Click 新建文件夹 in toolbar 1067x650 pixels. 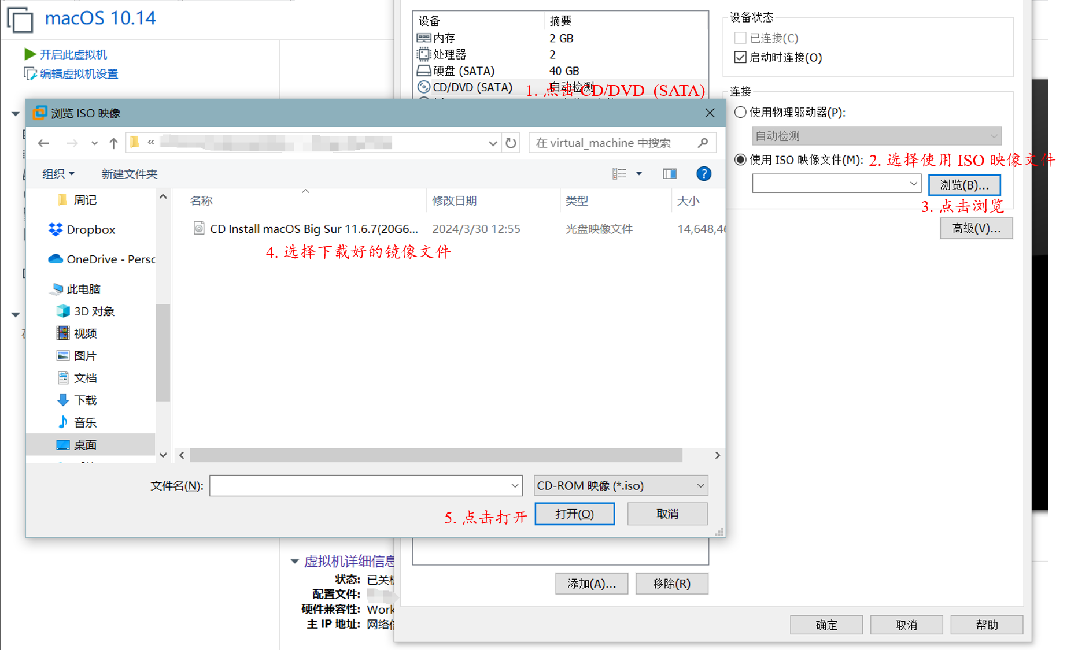click(130, 174)
